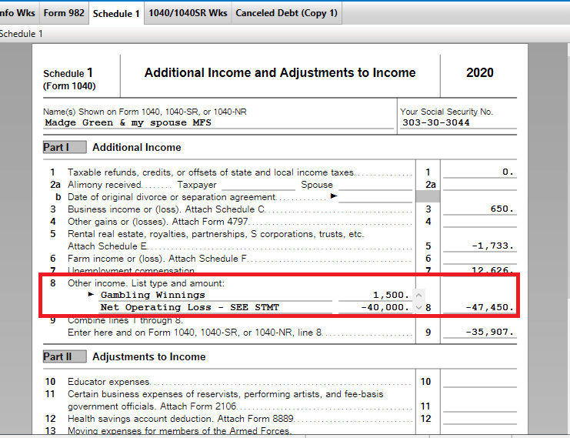Click the Part I section label

point(65,147)
